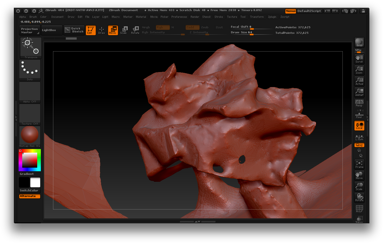The width and height of the screenshot is (383, 243).
Task: Set Actual size view
Action: coord(359,81)
